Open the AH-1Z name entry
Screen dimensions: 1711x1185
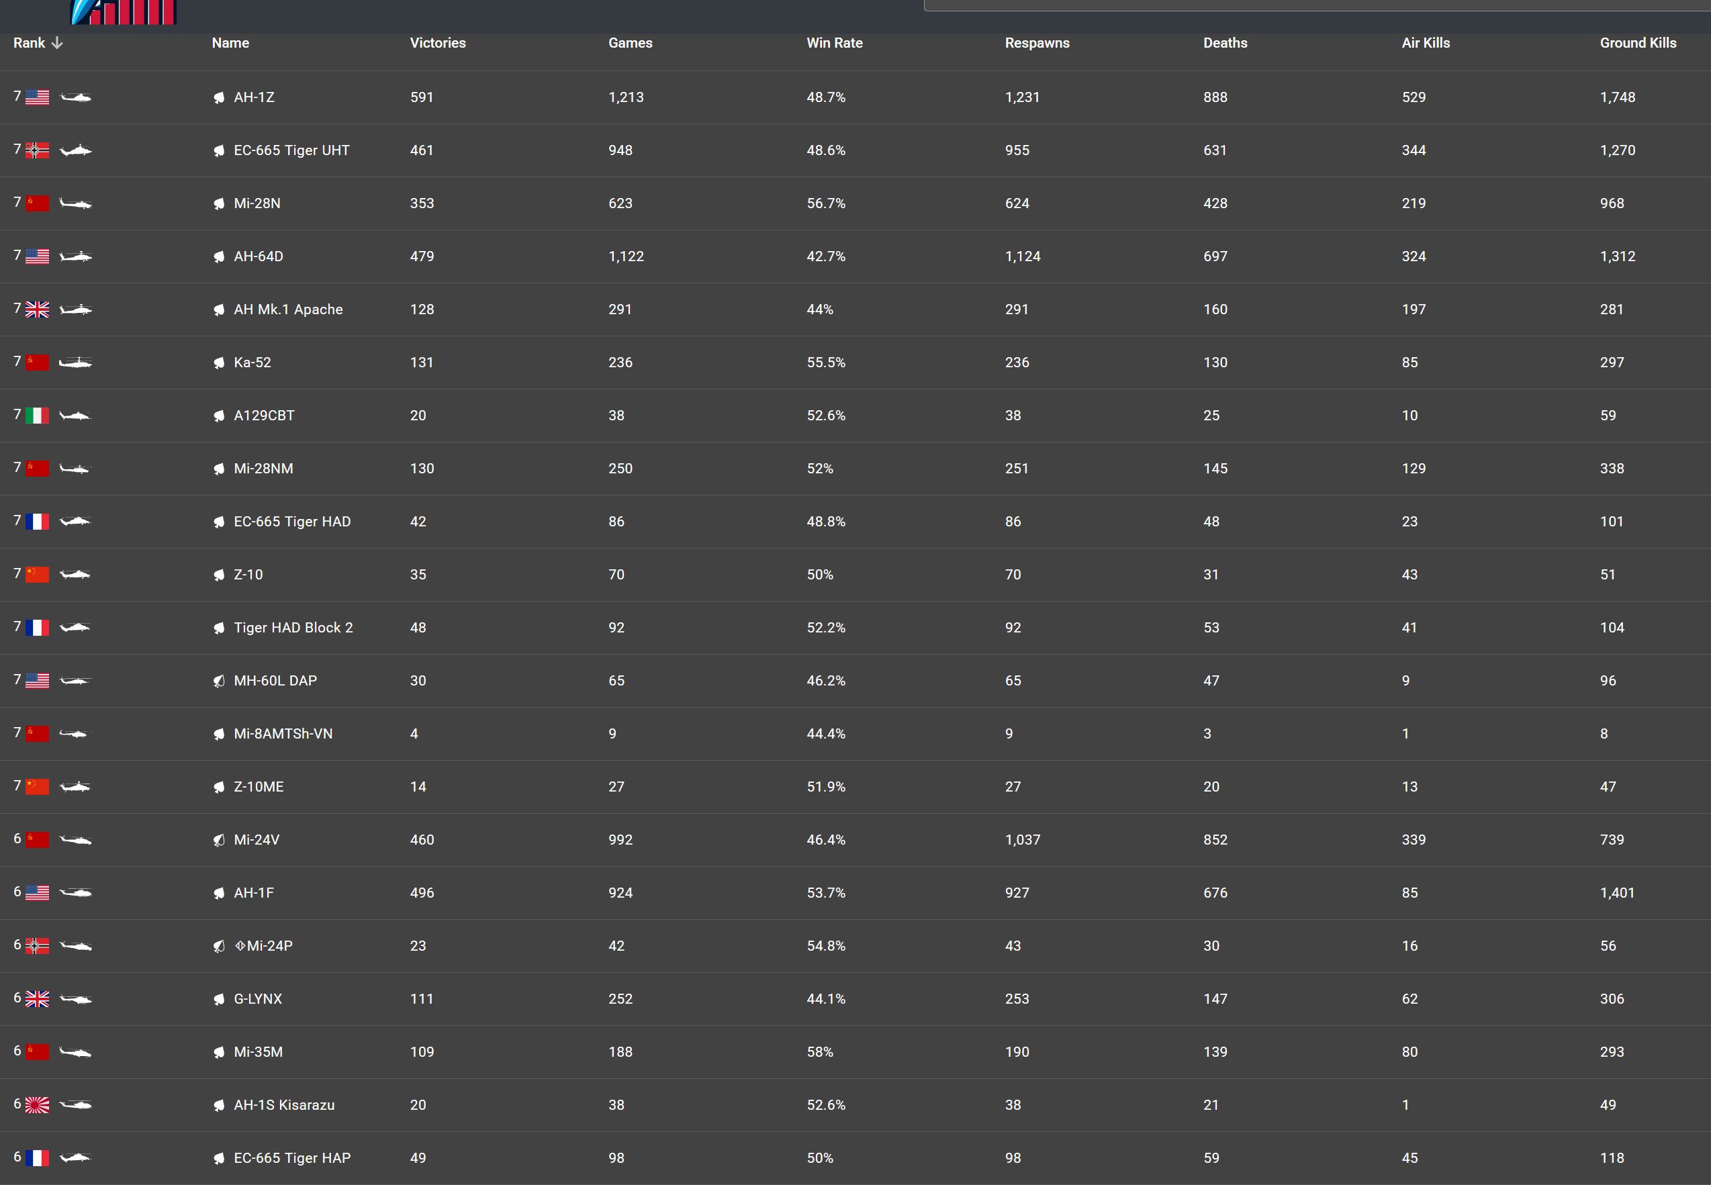(254, 97)
